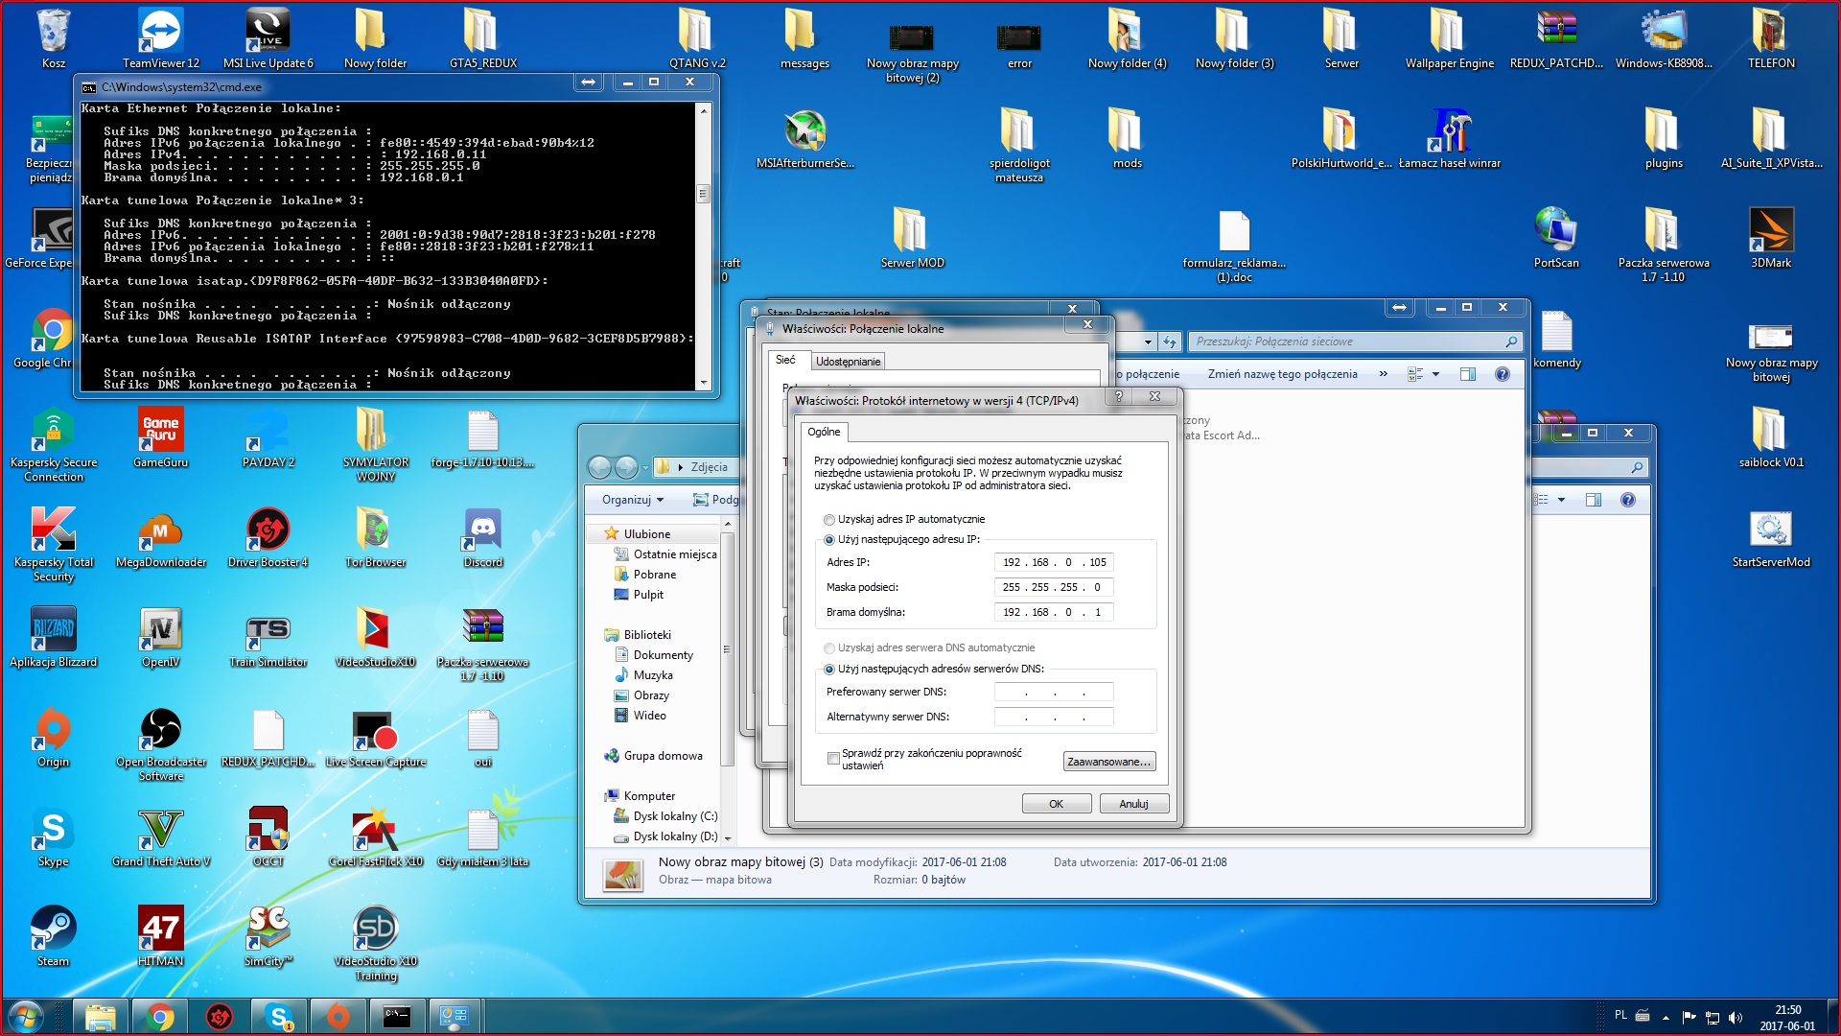The width and height of the screenshot is (1841, 1036).
Task: Launch PortScan desktop shortcut
Action: [1556, 238]
